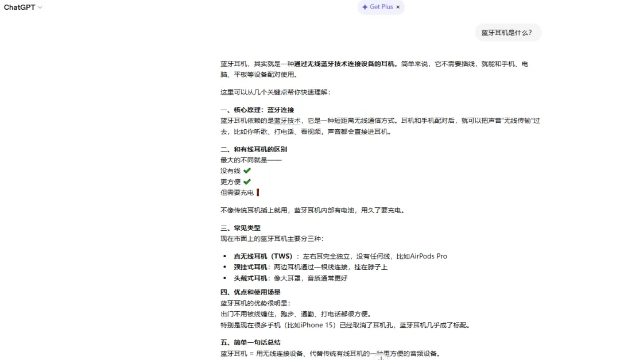
Task: Click the heading 三、常见类型
Action: coord(241,229)
